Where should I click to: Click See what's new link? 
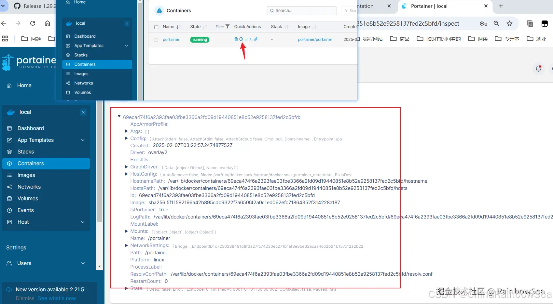coord(57,298)
